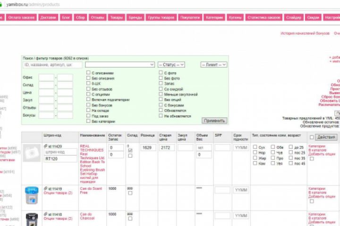
Task: Expand the Лимит dropdown
Action: 214,65
